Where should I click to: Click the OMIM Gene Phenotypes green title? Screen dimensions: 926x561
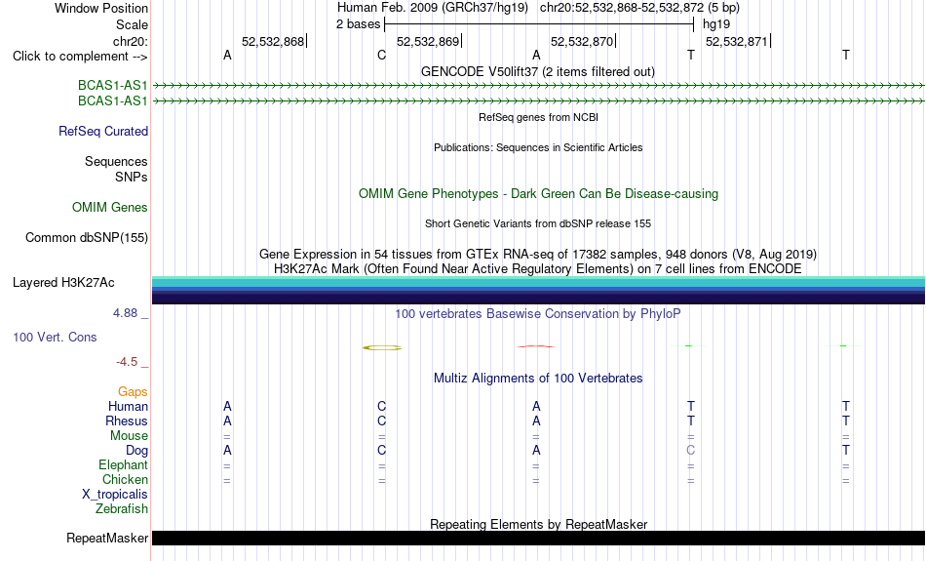coord(539,194)
